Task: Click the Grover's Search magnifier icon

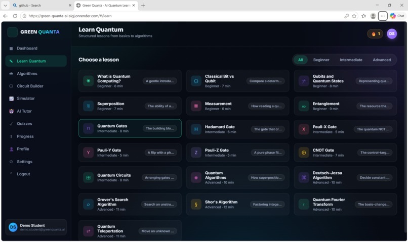Action: [x=88, y=204]
